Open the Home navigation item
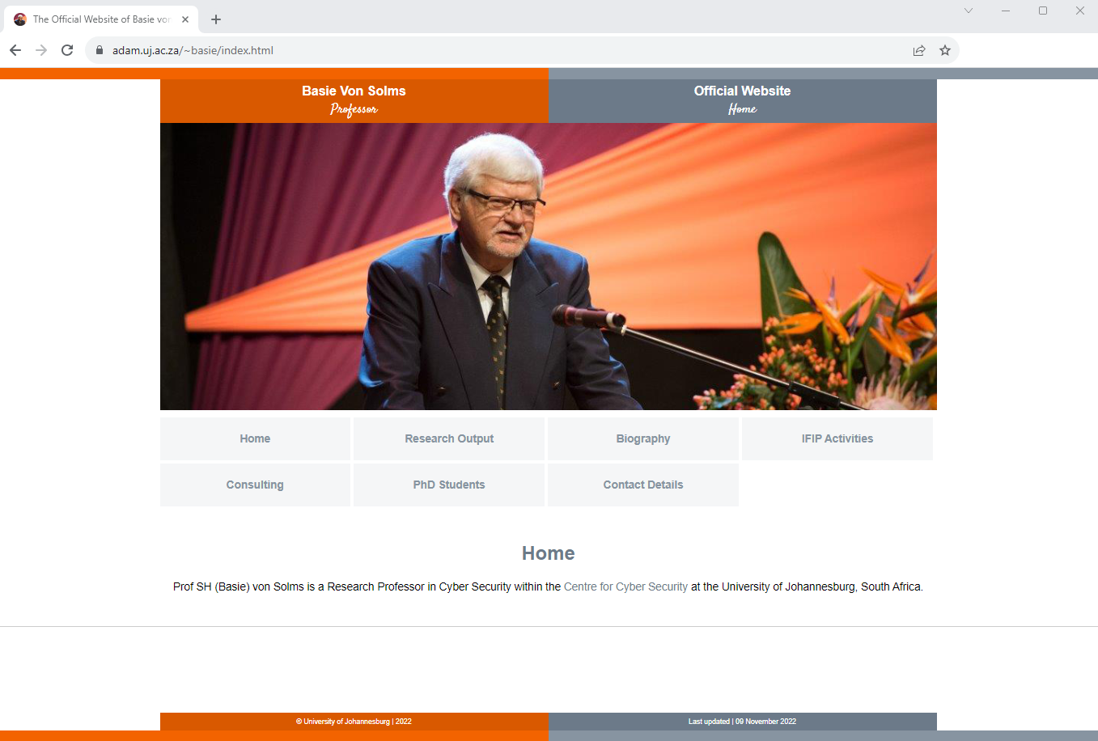 [255, 438]
